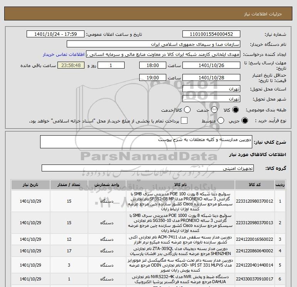
Task: Click the نام کالا column header
Action: [x=181, y=185]
